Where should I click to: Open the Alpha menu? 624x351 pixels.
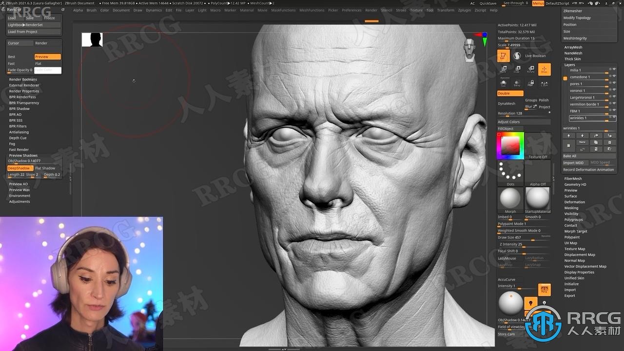[x=78, y=10]
